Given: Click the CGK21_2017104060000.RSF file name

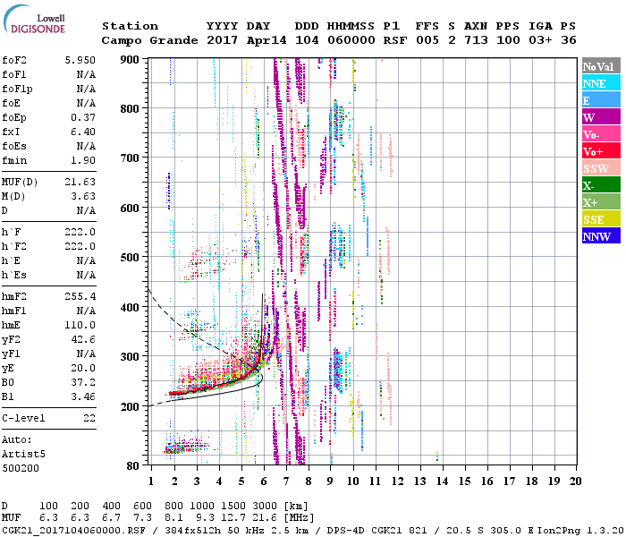Looking at the screenshot, I should click(73, 531).
